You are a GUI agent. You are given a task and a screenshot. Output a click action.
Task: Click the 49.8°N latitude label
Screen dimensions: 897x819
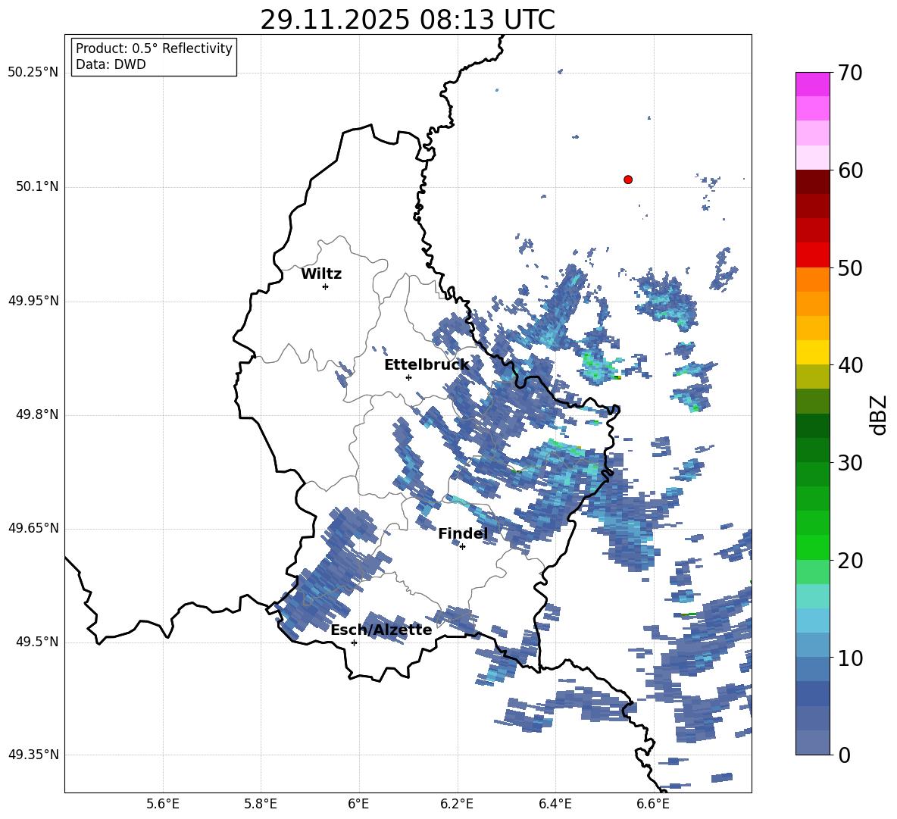[x=38, y=414]
